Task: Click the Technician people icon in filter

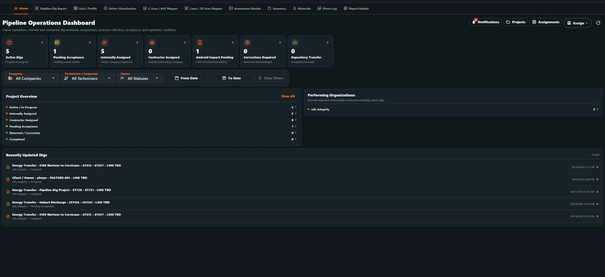Action: (x=66, y=78)
